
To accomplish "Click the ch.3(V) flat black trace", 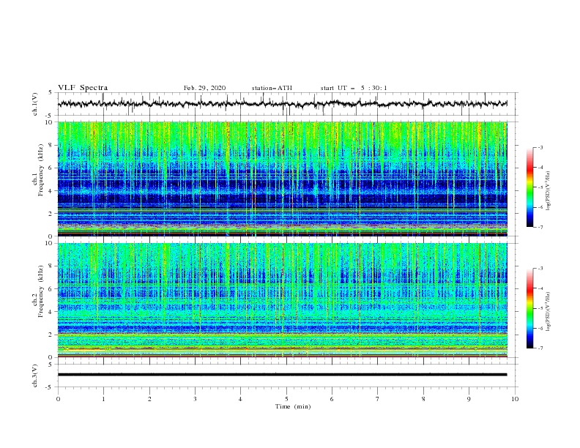I will [x=283, y=375].
